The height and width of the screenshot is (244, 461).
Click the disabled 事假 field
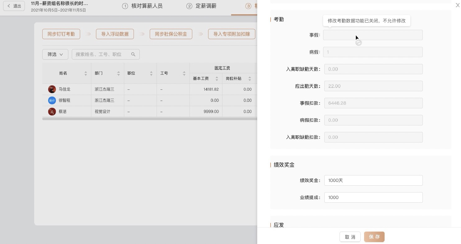373,35
